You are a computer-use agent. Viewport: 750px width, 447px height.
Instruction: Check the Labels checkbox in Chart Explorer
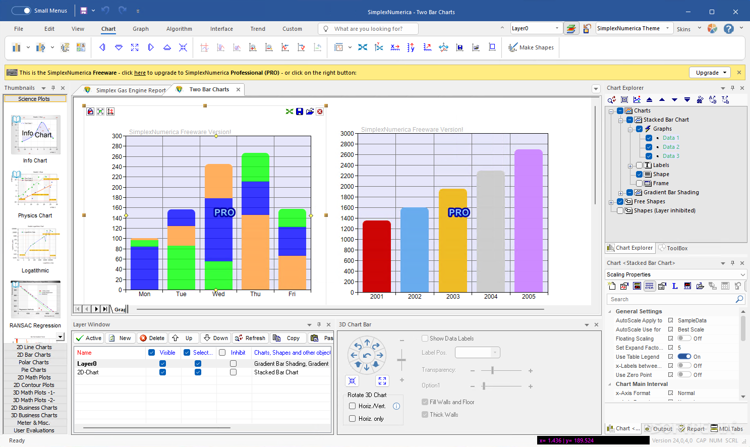pos(640,165)
